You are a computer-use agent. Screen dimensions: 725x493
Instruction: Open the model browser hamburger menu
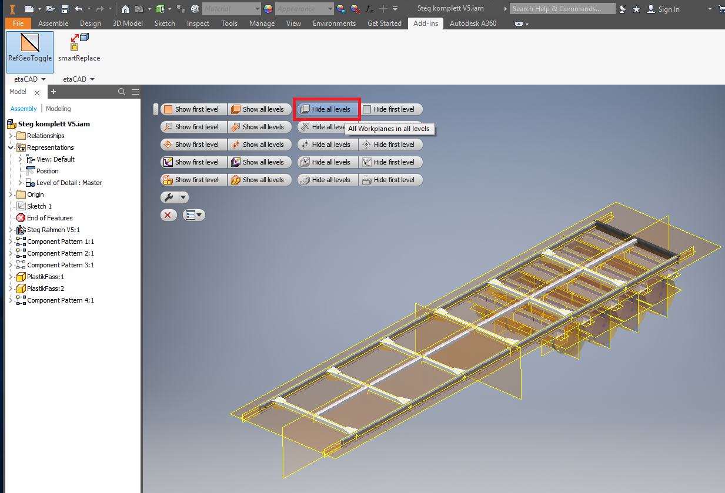(x=135, y=92)
